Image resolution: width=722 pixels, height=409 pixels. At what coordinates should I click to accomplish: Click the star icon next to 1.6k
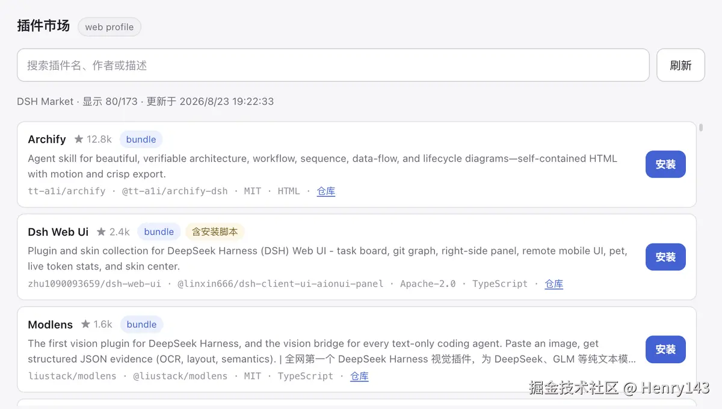(85, 324)
